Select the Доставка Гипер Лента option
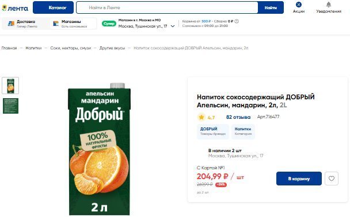 pyautogui.click(x=25, y=24)
